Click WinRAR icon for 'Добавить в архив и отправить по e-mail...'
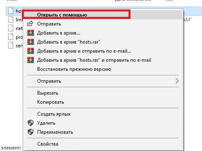Image resolution: width=202 pixels, height=151 pixels. [31, 51]
